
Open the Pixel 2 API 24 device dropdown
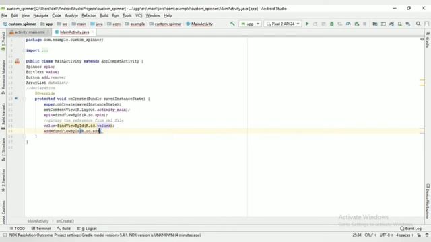tap(283, 24)
